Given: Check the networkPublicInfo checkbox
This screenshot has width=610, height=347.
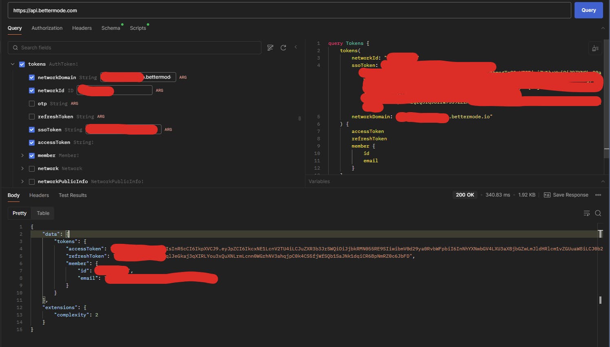Looking at the screenshot, I should 32,182.
